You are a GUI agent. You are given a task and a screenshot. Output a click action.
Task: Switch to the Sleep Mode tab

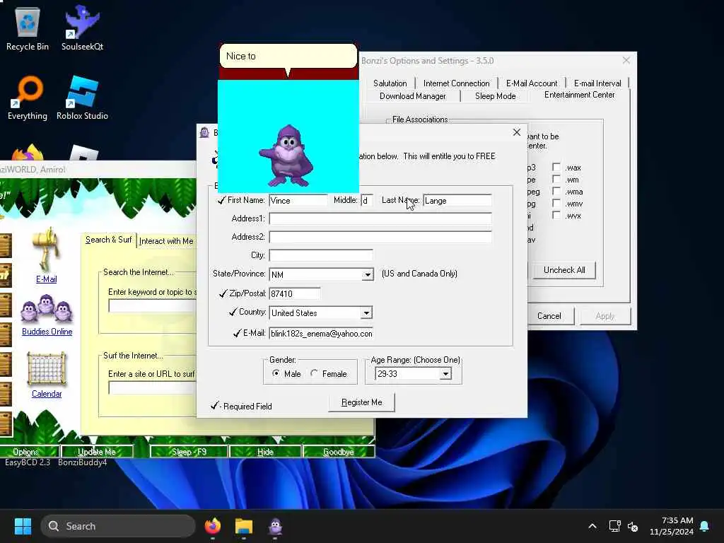(495, 96)
